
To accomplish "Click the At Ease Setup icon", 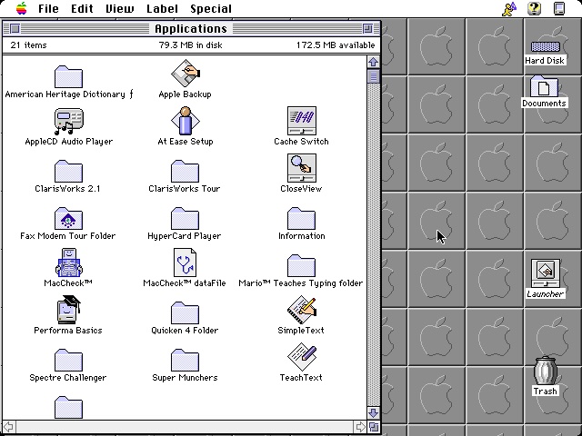I will (186, 121).
